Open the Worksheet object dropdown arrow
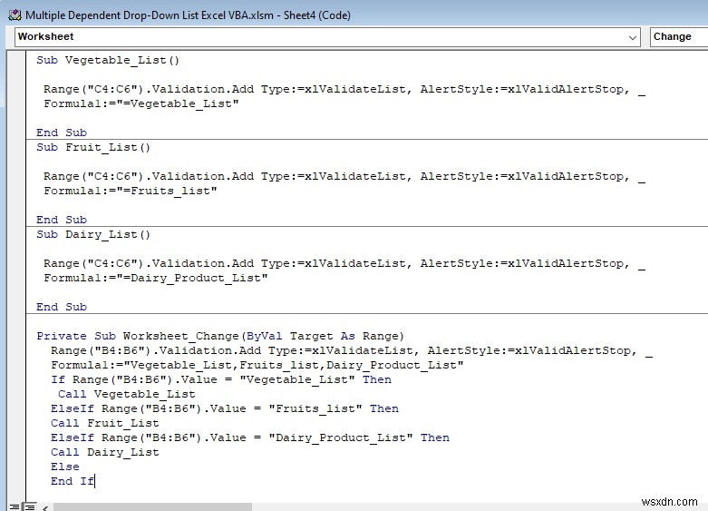 coord(633,37)
